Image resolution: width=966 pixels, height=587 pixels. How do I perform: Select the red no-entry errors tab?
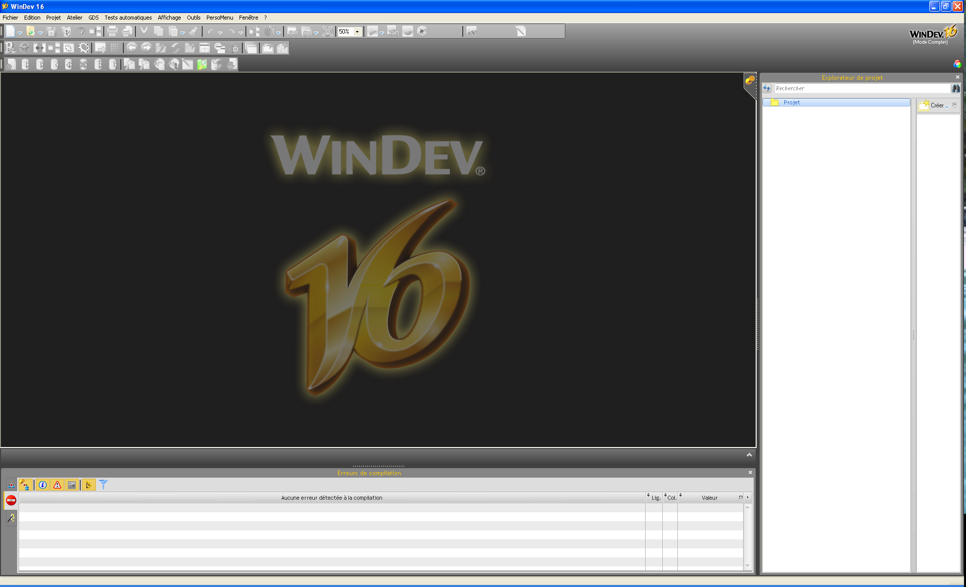pos(11,500)
